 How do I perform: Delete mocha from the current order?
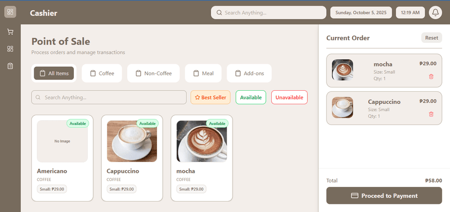431,77
